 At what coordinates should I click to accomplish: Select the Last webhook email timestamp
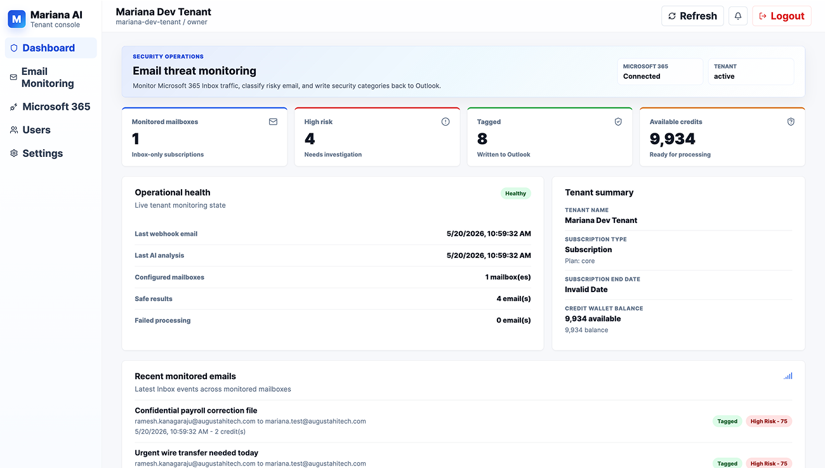[489, 234]
